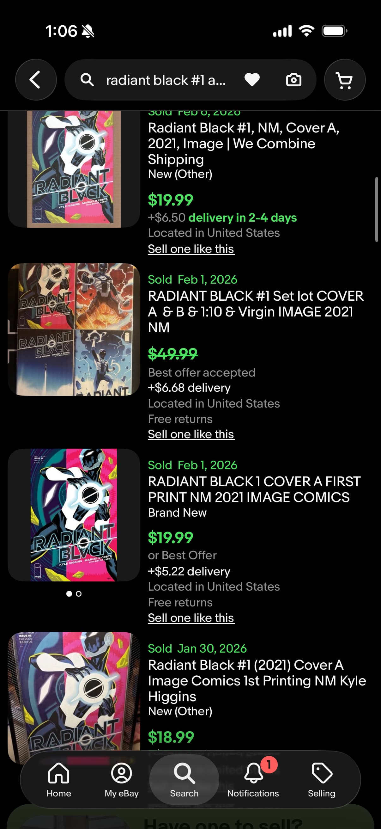
Task: Select second image dot under FIRST PRINT thumbnail
Action: coord(79,594)
